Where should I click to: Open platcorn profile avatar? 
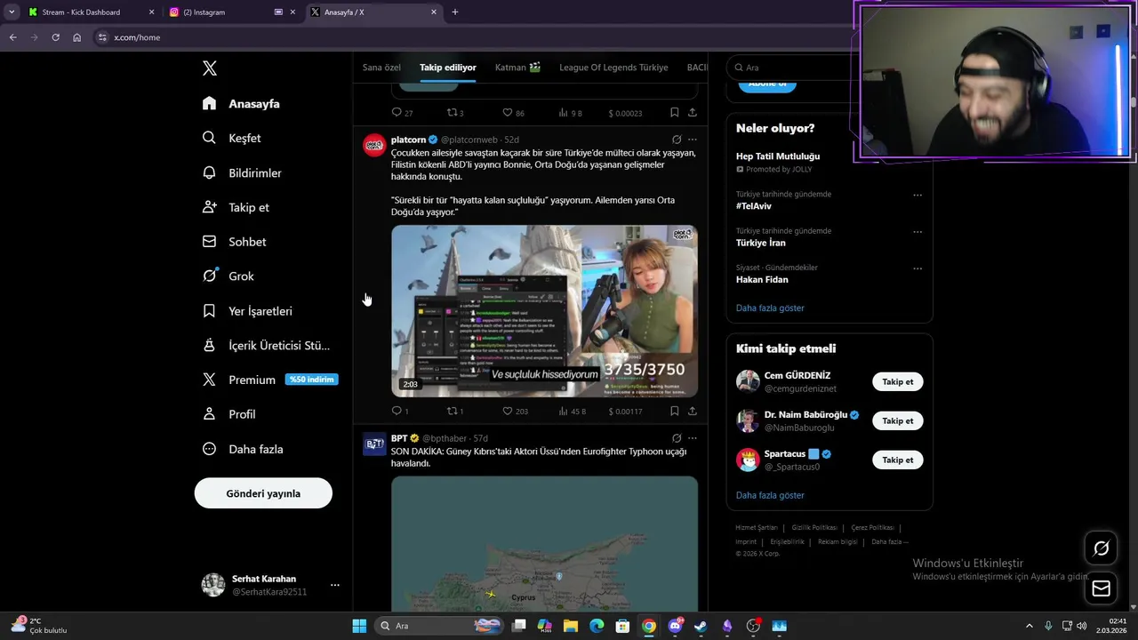click(x=374, y=146)
